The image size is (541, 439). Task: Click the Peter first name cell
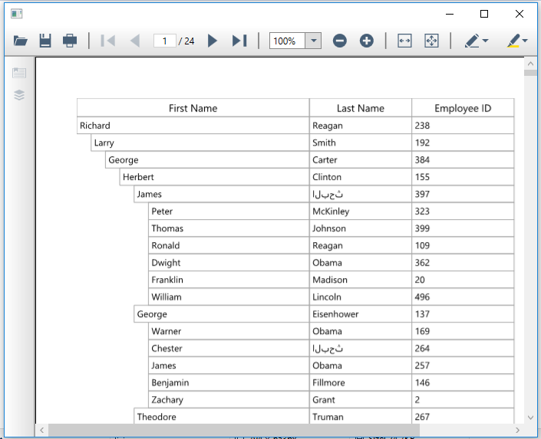tap(229, 211)
